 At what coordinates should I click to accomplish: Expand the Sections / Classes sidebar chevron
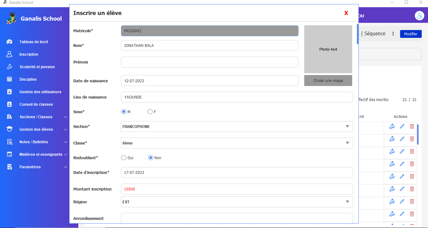pos(65,117)
